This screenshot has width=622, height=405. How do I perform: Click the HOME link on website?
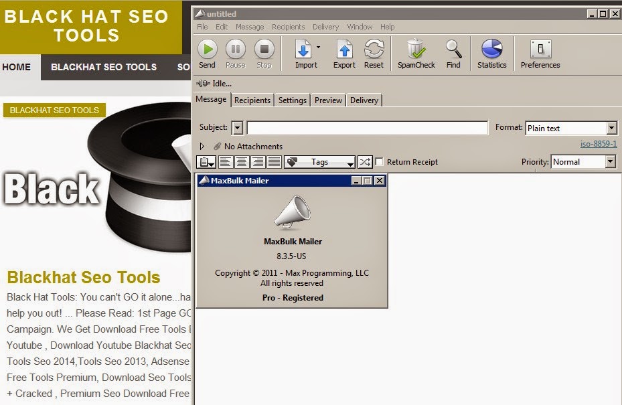coord(16,67)
